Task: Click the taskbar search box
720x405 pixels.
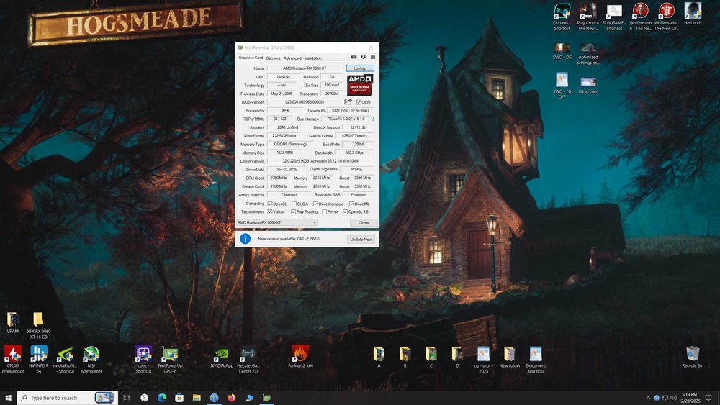Action: [67, 398]
